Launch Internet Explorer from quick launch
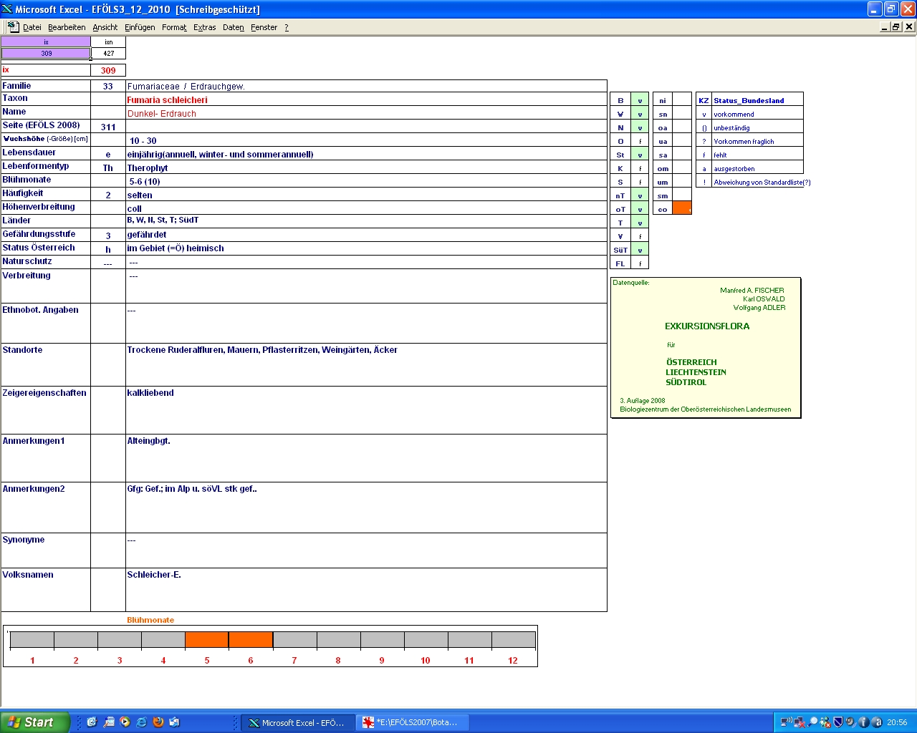This screenshot has width=917, height=733. 142,722
